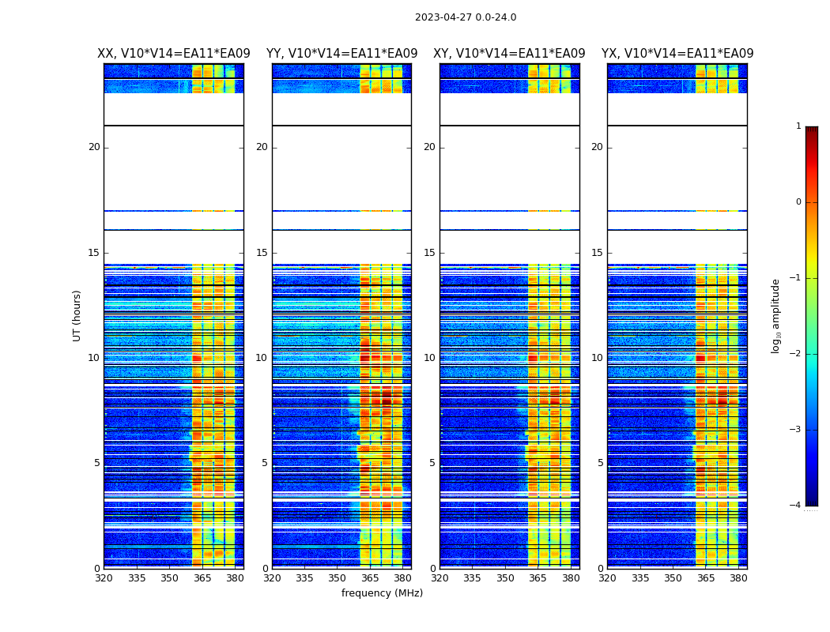Pick the colorbar tick label 0
The width and height of the screenshot is (830, 632).
798,202
